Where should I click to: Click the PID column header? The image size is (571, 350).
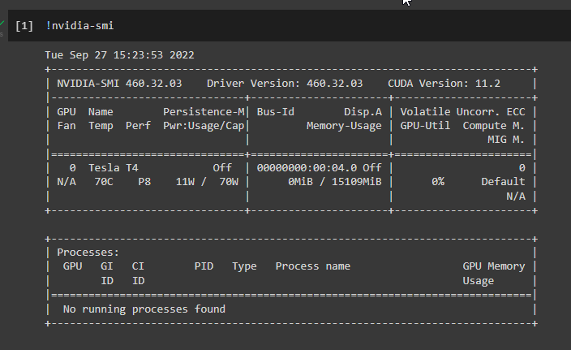pyautogui.click(x=204, y=266)
